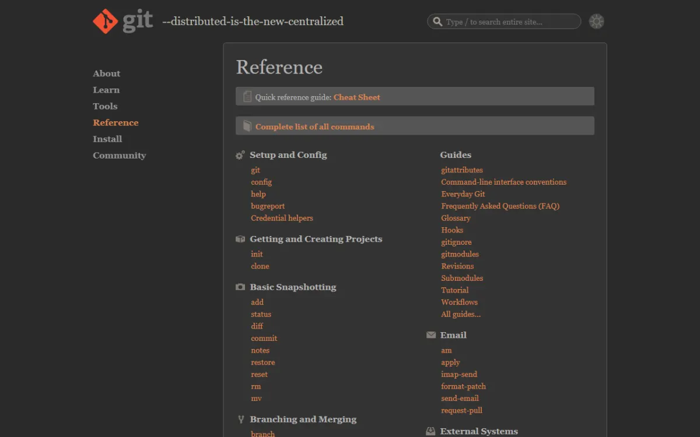The image size is (700, 437).
Task: Open the request-pull command link
Action: tap(462, 410)
